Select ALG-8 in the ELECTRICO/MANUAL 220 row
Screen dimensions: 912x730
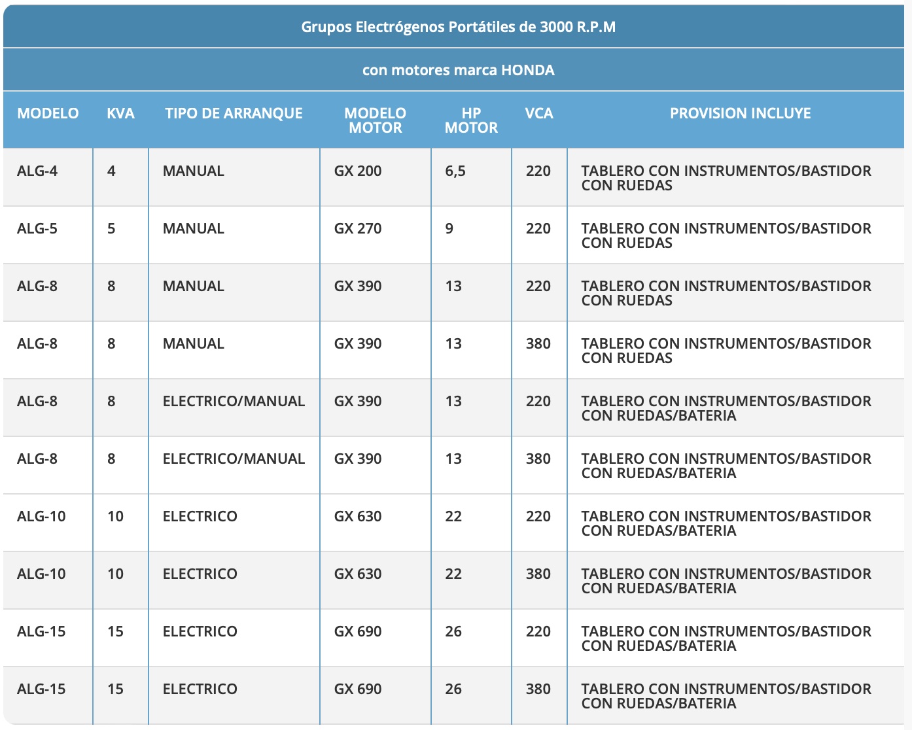(37, 401)
